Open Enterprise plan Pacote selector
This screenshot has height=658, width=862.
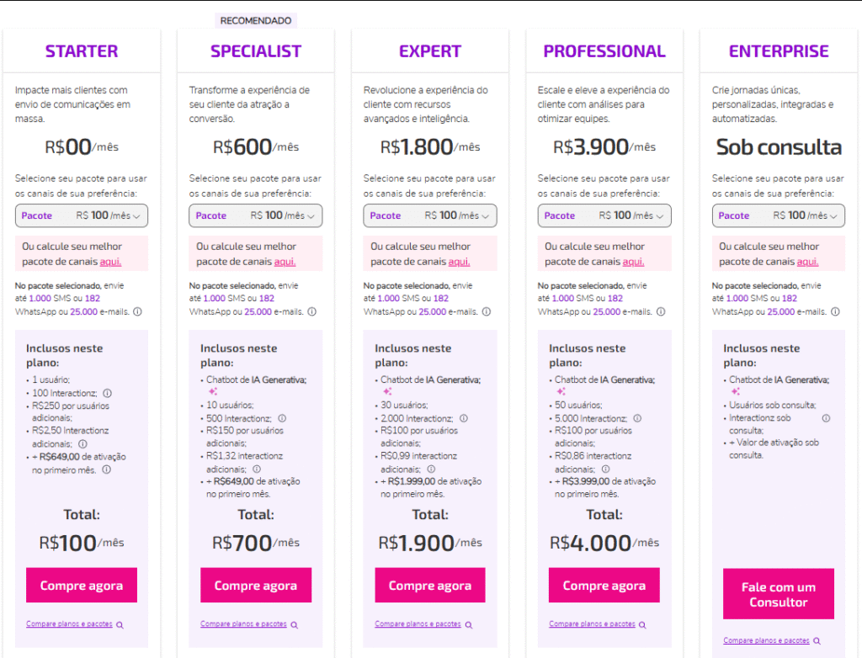click(779, 215)
